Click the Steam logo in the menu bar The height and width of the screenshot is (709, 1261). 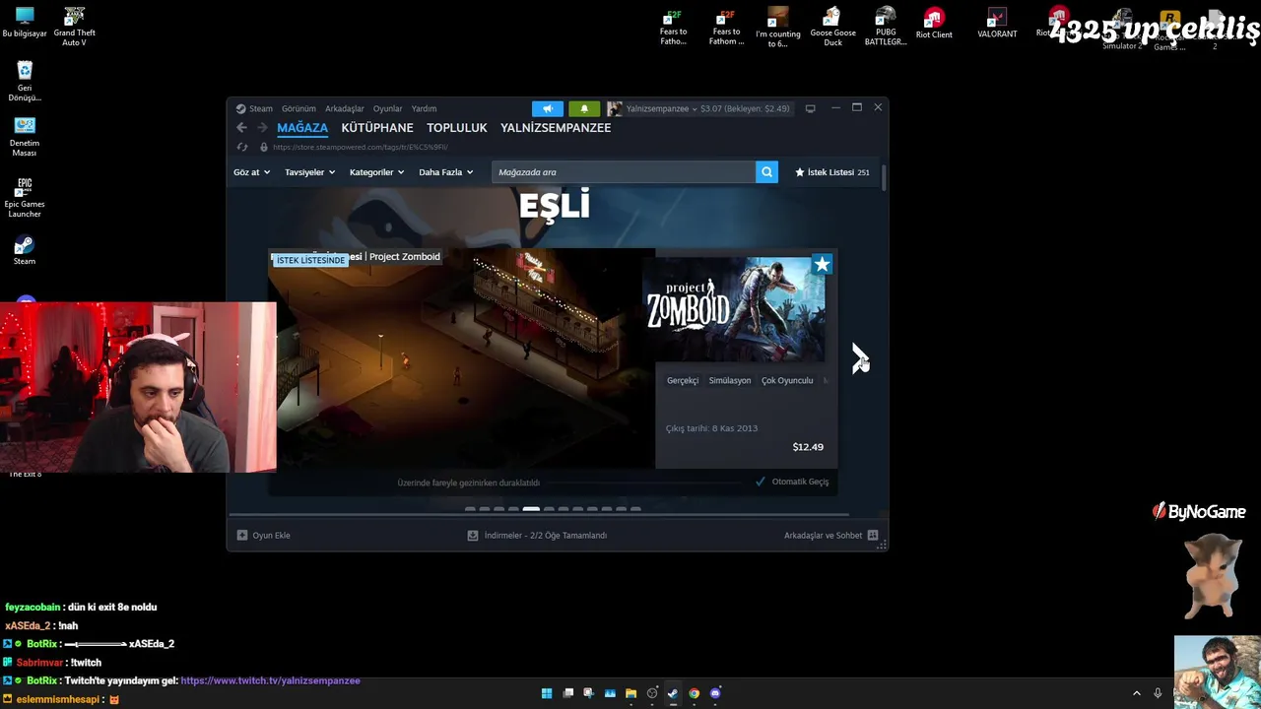240,109
